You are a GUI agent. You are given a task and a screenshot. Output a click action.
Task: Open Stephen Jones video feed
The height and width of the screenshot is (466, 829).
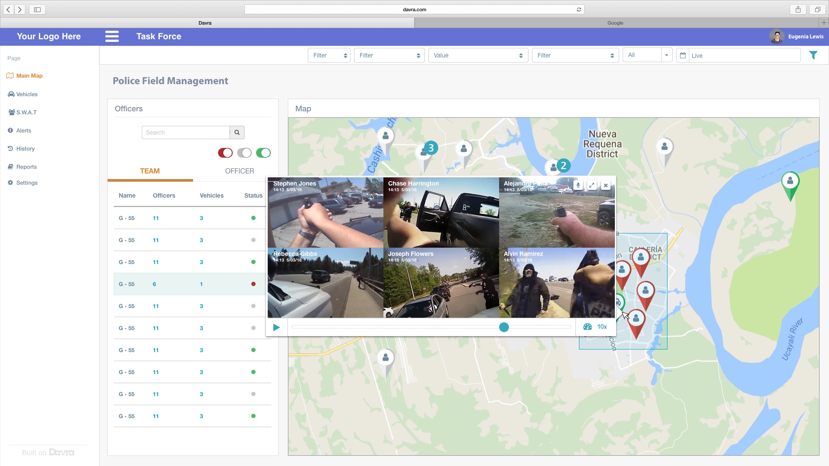[x=325, y=212]
